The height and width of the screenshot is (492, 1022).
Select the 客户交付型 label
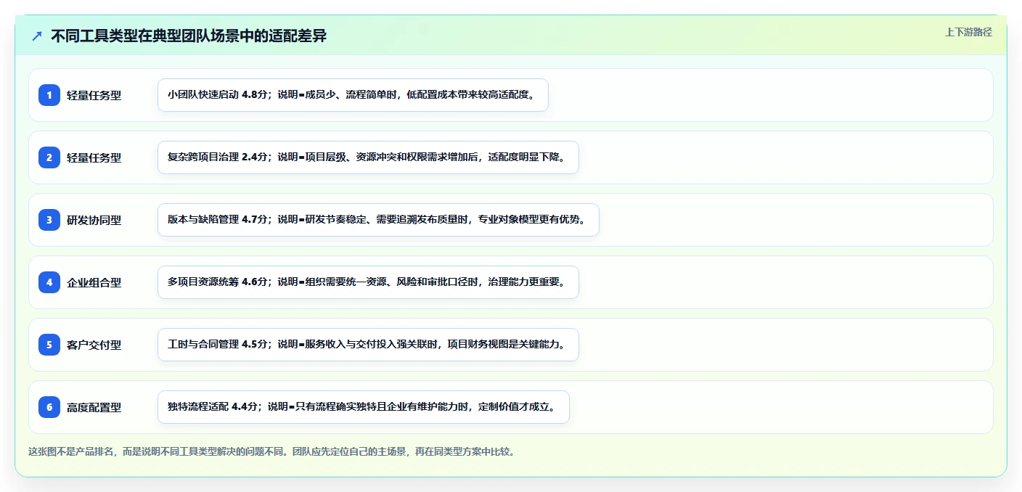coord(94,345)
